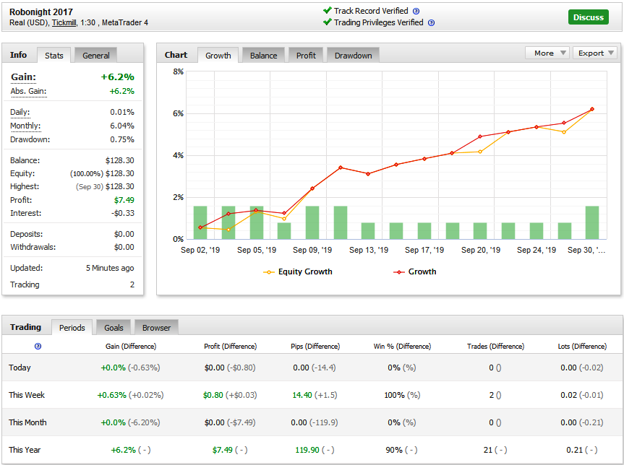Select the This Year row label

tap(25, 450)
